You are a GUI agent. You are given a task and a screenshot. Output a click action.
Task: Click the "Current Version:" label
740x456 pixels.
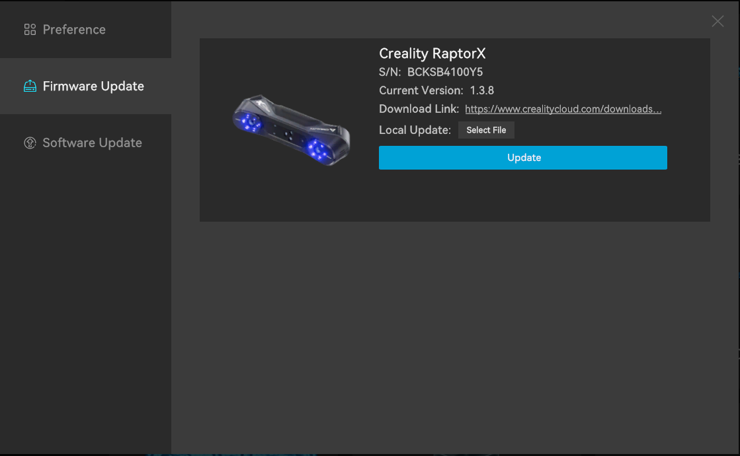coord(421,90)
